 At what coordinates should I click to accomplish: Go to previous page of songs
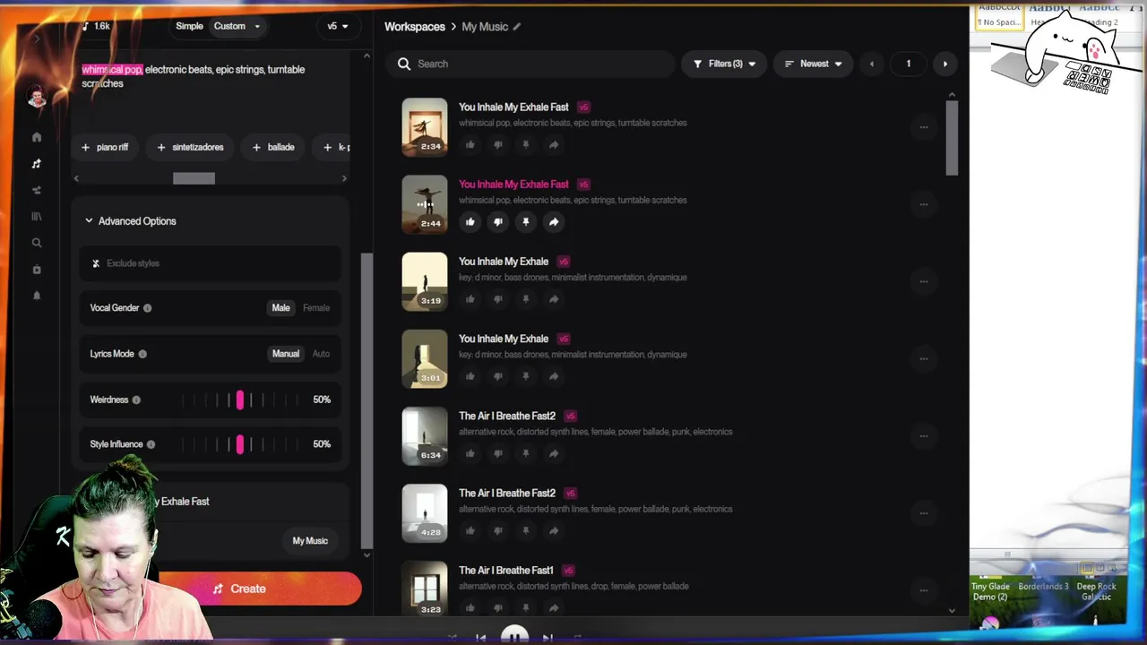(x=872, y=64)
